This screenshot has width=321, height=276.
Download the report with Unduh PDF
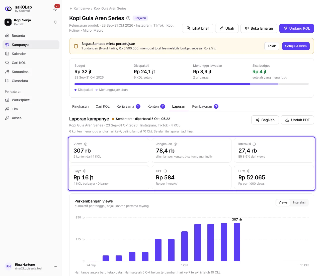[297, 120]
